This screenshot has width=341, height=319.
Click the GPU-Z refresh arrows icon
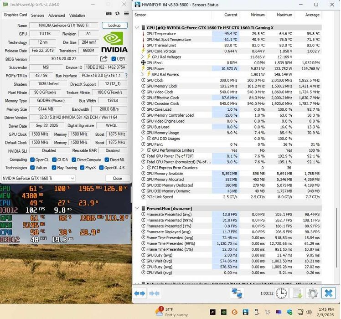point(118,14)
